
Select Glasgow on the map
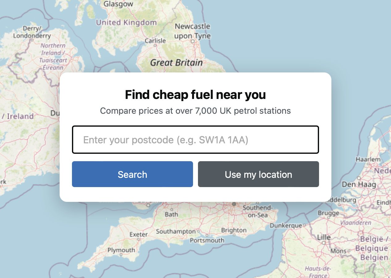click(x=119, y=4)
